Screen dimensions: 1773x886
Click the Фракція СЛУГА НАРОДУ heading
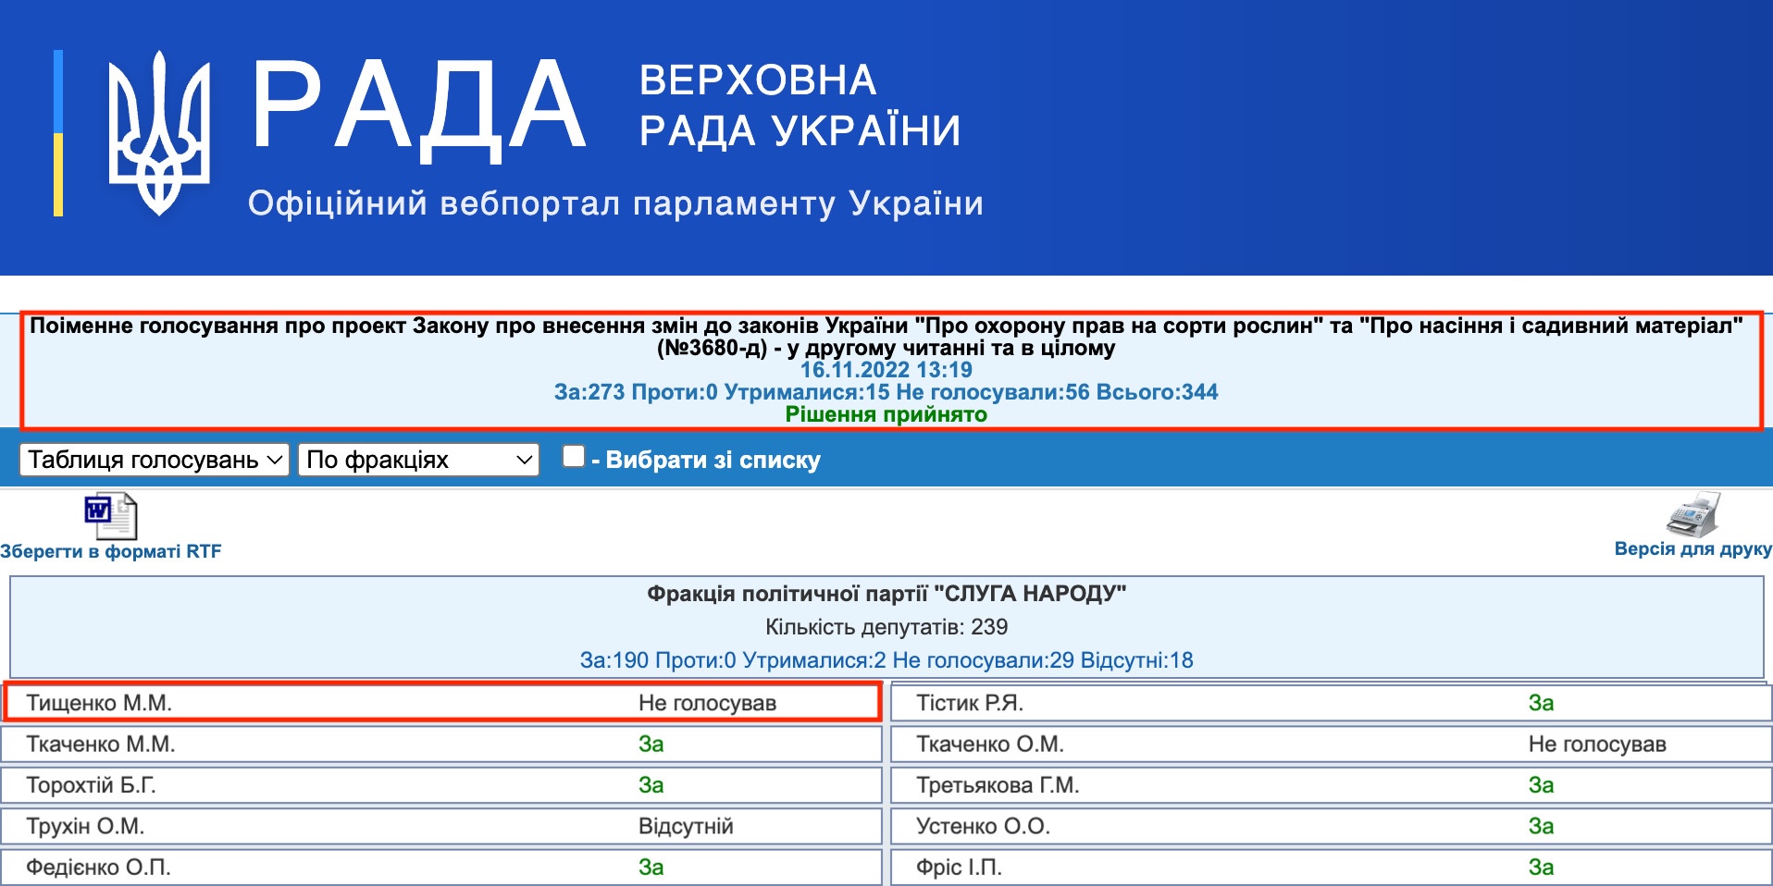(x=886, y=594)
